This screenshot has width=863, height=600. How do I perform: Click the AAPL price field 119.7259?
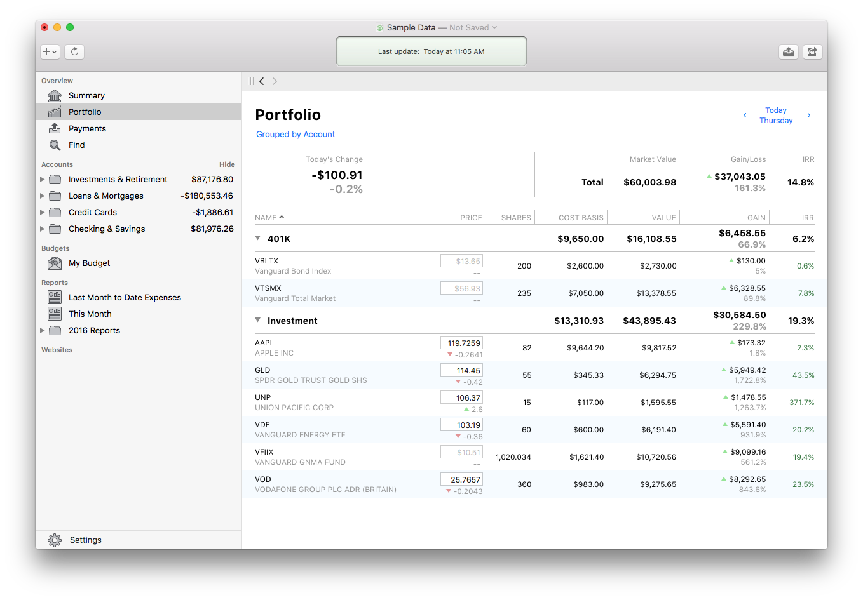[461, 343]
